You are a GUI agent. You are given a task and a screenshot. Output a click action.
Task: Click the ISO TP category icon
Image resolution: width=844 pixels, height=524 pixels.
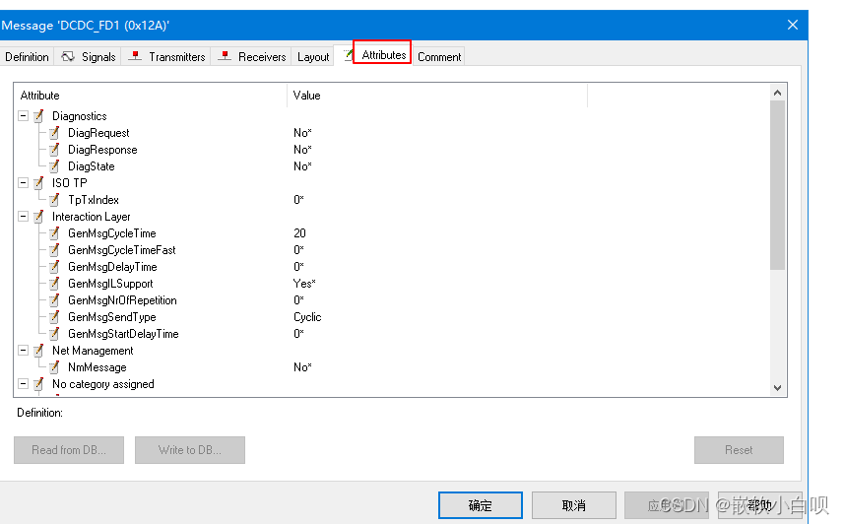click(x=38, y=183)
